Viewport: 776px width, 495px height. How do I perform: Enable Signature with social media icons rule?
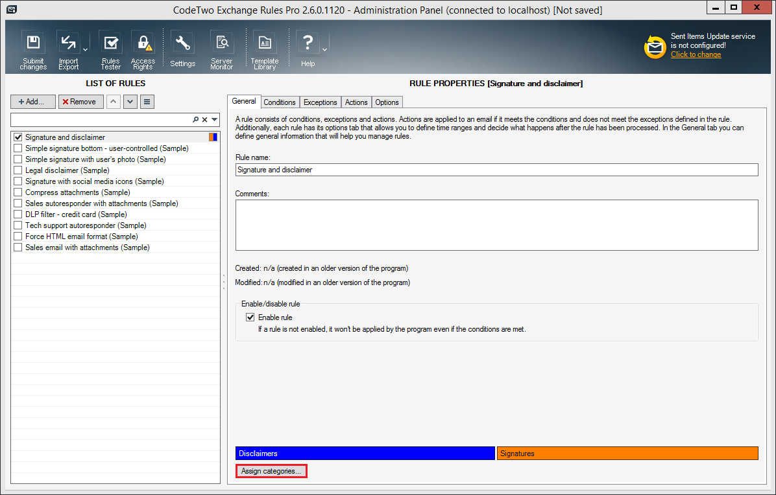click(x=18, y=181)
